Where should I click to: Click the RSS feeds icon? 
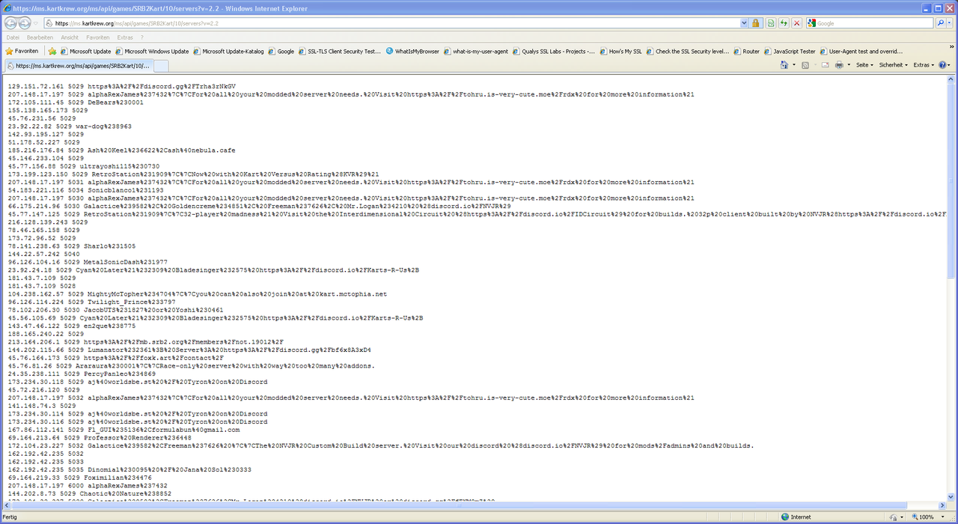coord(805,65)
